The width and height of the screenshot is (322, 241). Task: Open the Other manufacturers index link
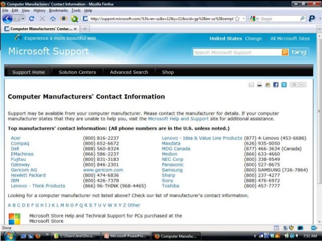tap(134, 205)
